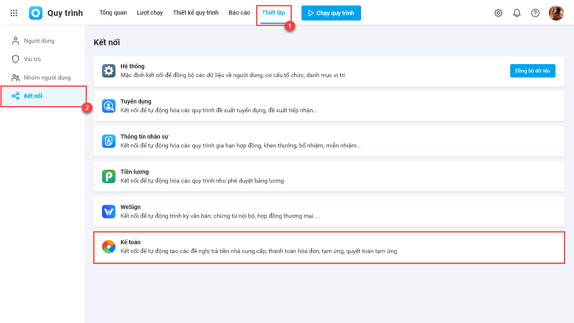
Task: Click the Tuyển dụng app icon
Action: tap(109, 106)
